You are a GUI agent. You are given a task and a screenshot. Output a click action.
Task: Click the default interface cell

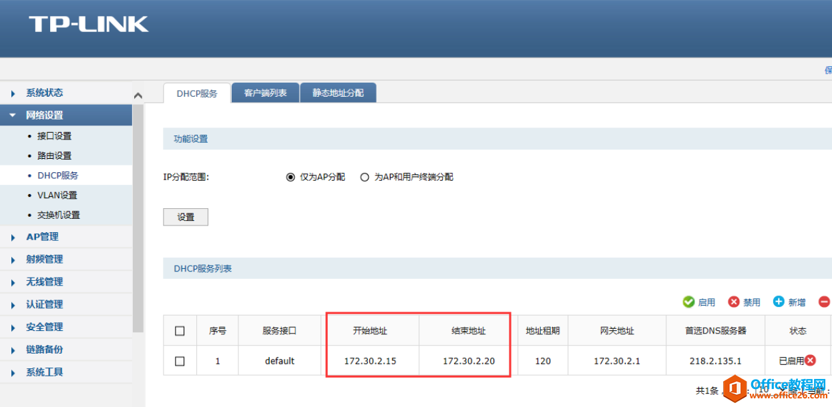tap(279, 361)
